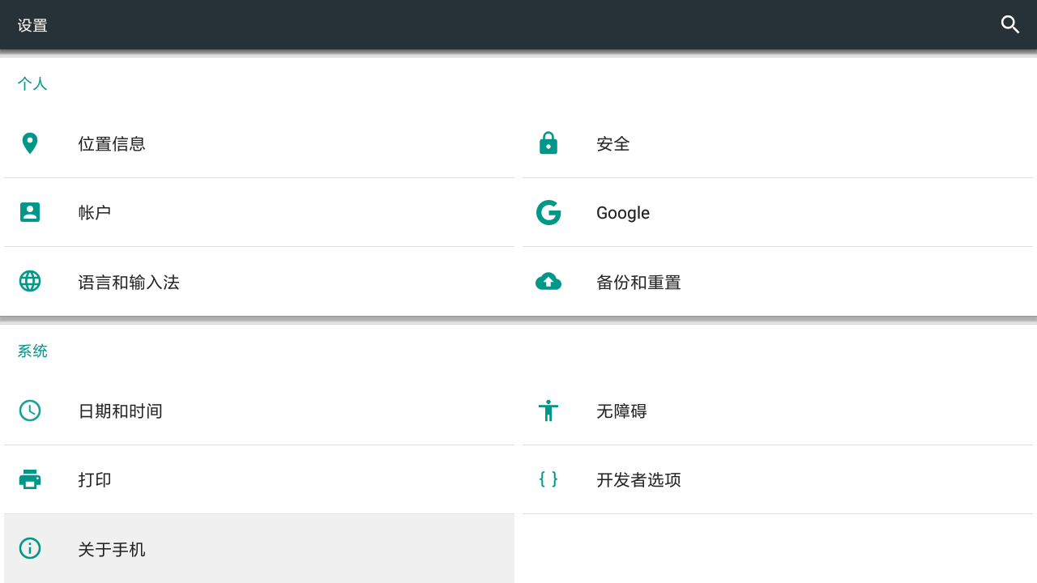Open 备份和重置 entry
The image size is (1037, 583).
(778, 281)
